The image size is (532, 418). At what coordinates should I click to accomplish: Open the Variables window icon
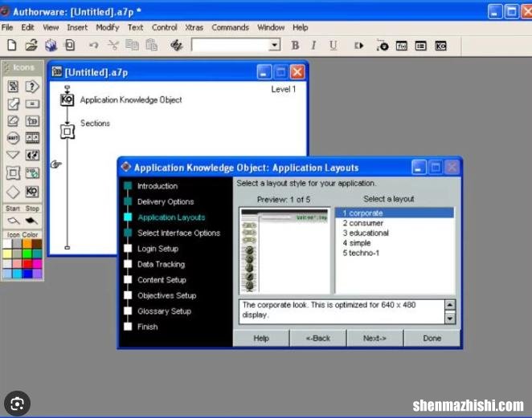421,46
